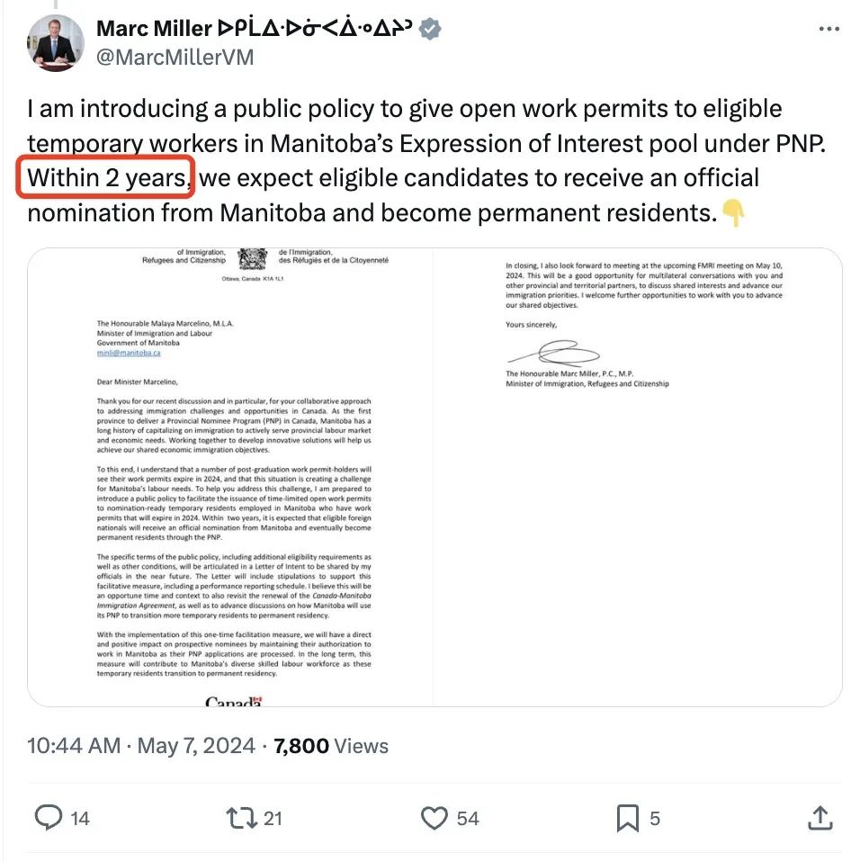Click the 54 likes count
Image resolution: width=860 pixels, height=862 pixels.
click(468, 819)
